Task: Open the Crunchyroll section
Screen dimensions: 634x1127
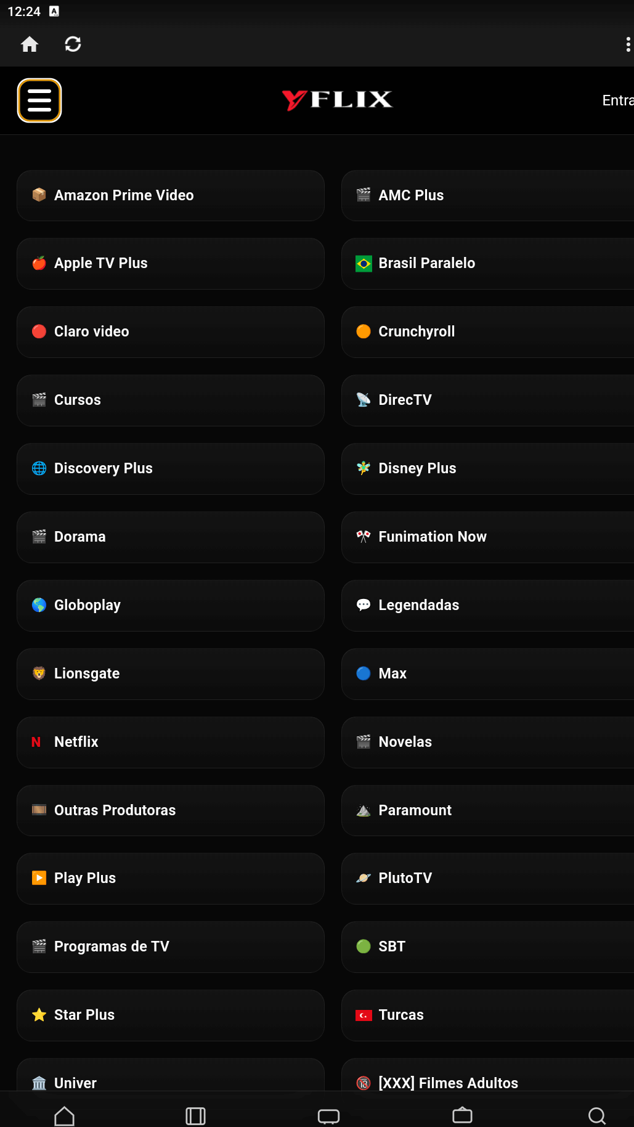Action: (487, 332)
